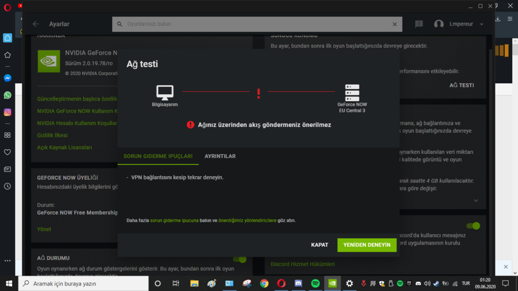Open Opera home sidebar icon
Viewport: 518px width, 291px height.
tap(7, 38)
